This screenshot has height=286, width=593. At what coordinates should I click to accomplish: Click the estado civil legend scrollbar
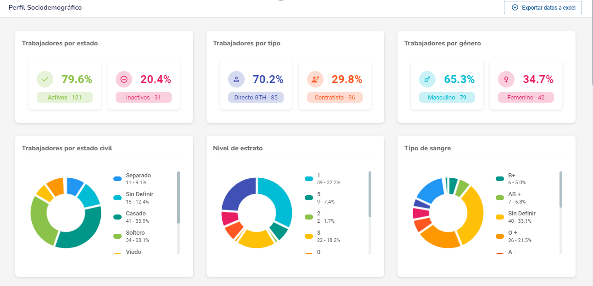[179, 197]
